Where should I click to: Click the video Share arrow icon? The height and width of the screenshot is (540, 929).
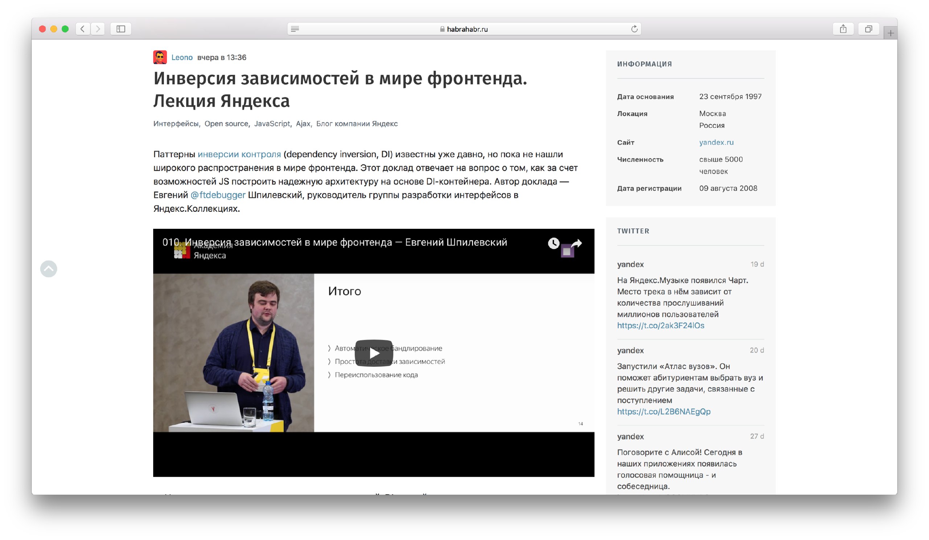(x=576, y=243)
